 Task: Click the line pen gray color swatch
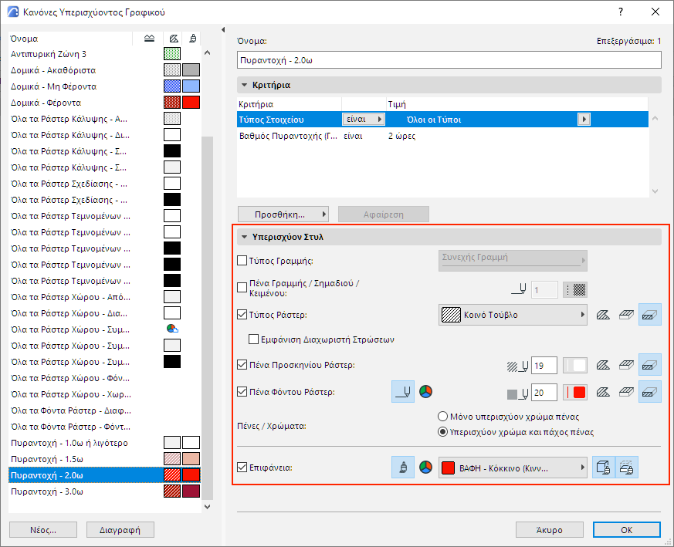pos(575,289)
